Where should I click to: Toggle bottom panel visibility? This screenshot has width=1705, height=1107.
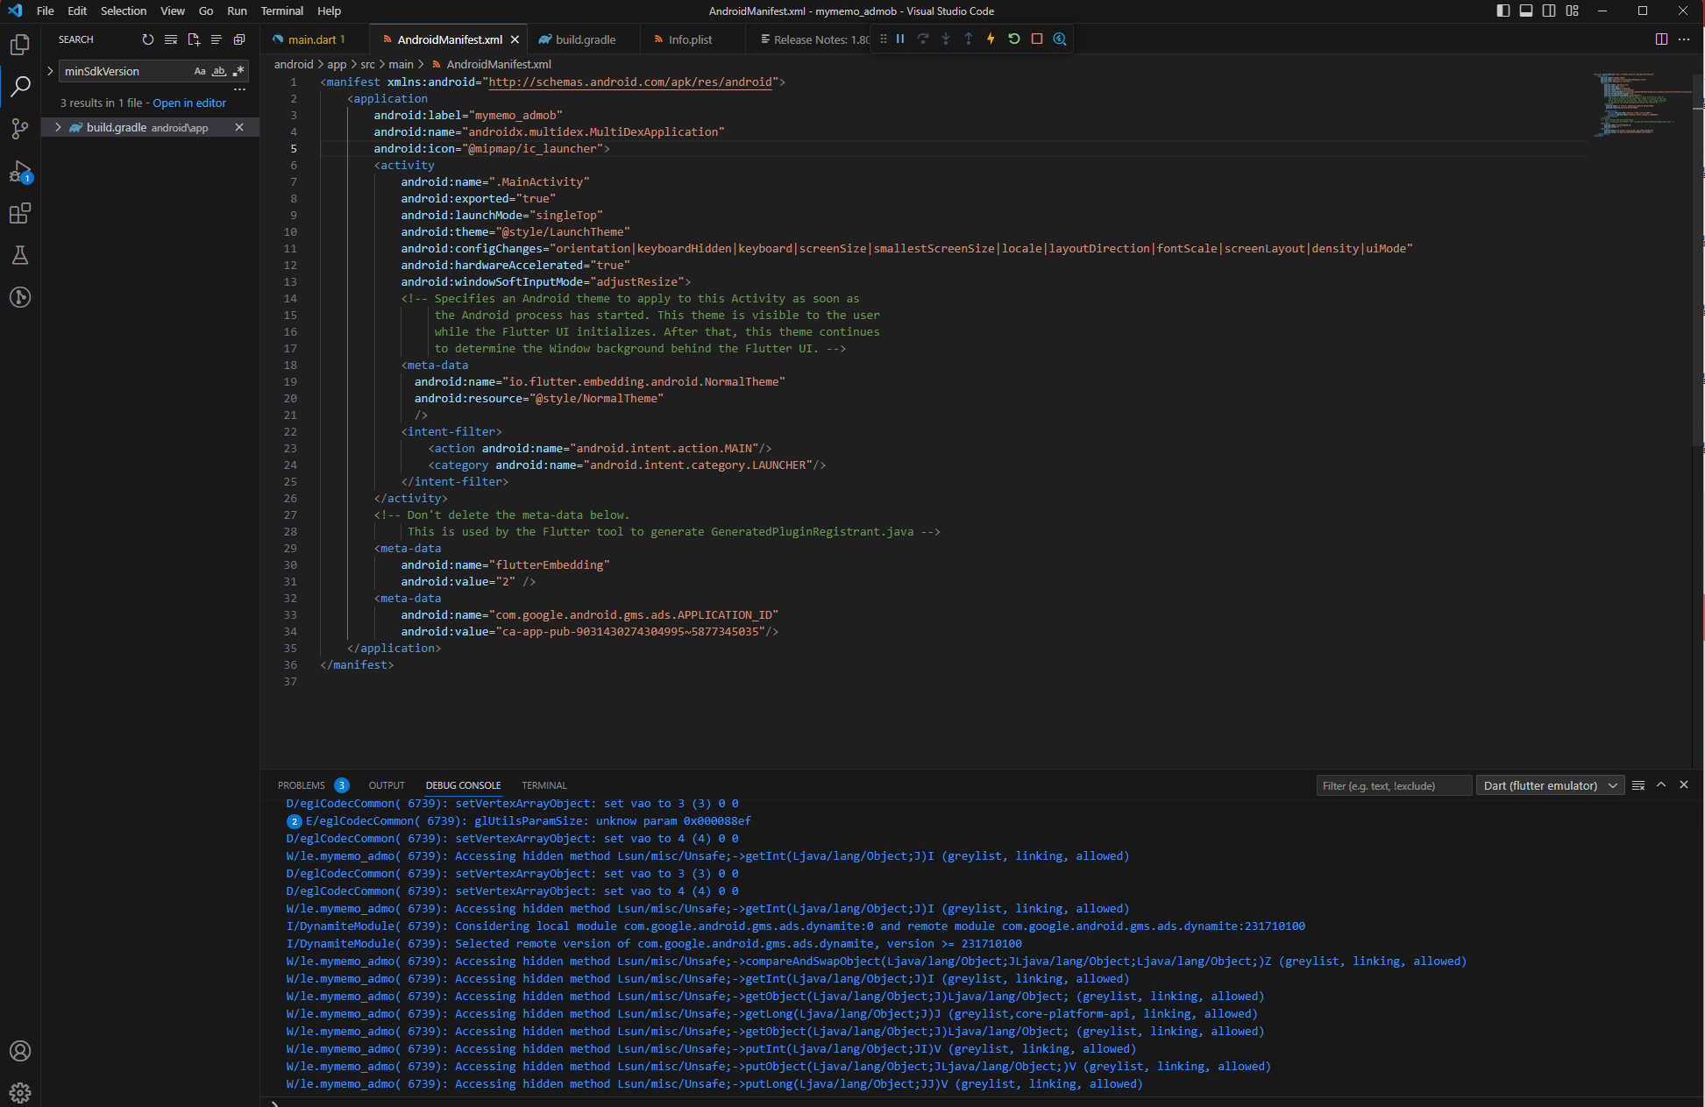1526,11
